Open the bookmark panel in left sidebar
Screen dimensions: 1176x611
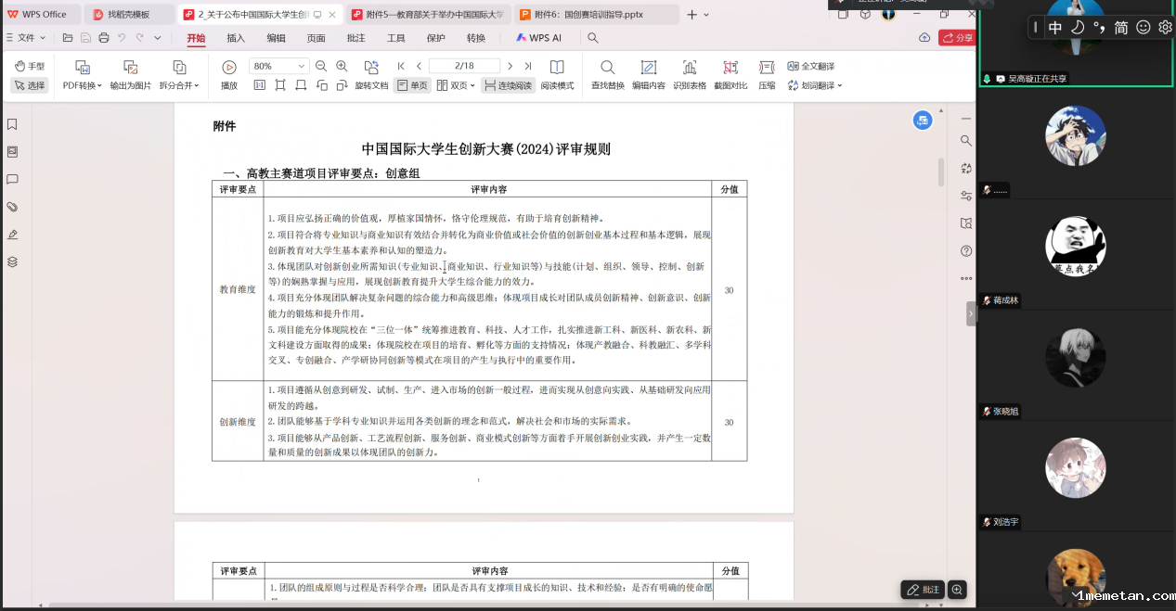tap(12, 125)
